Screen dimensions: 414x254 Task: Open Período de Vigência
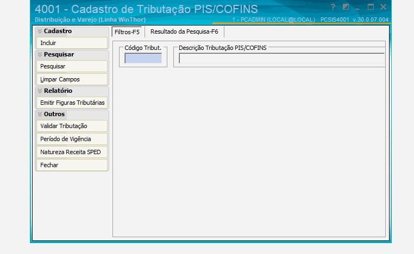[x=72, y=139]
